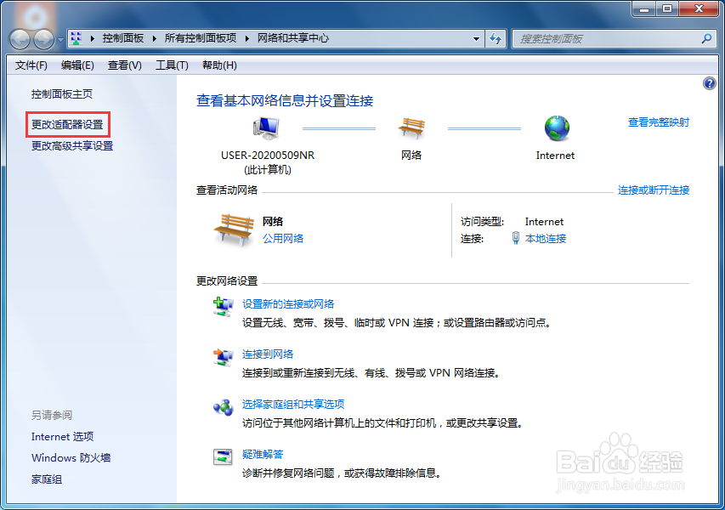The height and width of the screenshot is (510, 725).
Task: Click the computer icon labeled USER-20200509NR
Action: point(264,127)
